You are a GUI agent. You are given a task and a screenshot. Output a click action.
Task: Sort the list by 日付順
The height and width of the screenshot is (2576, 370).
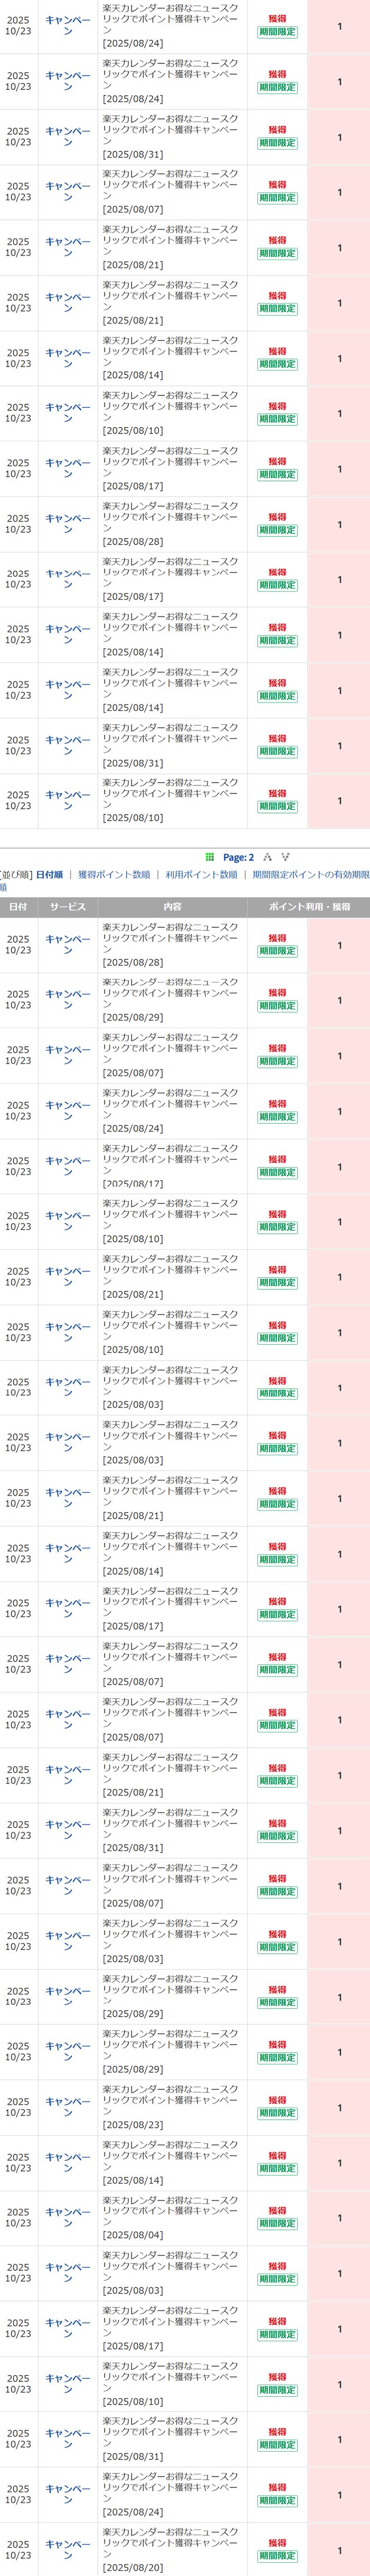(49, 875)
